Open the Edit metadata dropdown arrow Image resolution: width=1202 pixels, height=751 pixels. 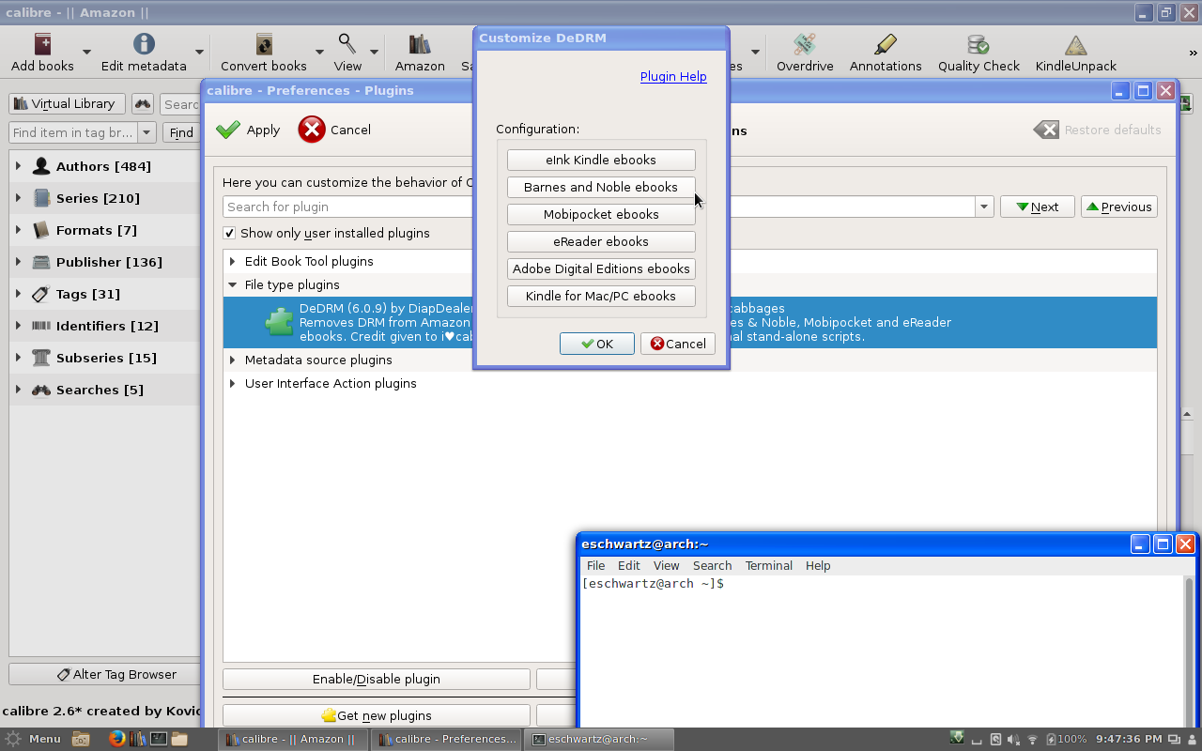[x=199, y=53]
